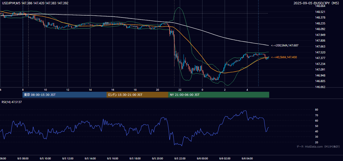Click the hour label 14 on price chart axis
Image resolution: width=343 pixels, height=161 pixels.
coord(90,90)
